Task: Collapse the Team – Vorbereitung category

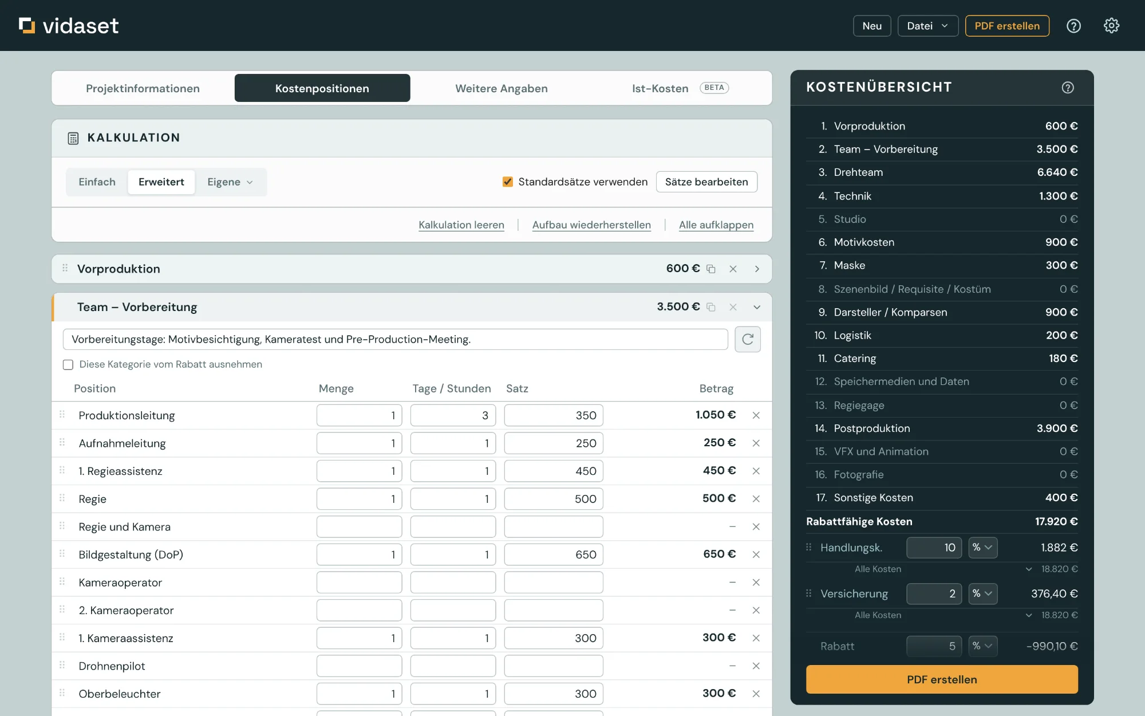Action: point(757,307)
